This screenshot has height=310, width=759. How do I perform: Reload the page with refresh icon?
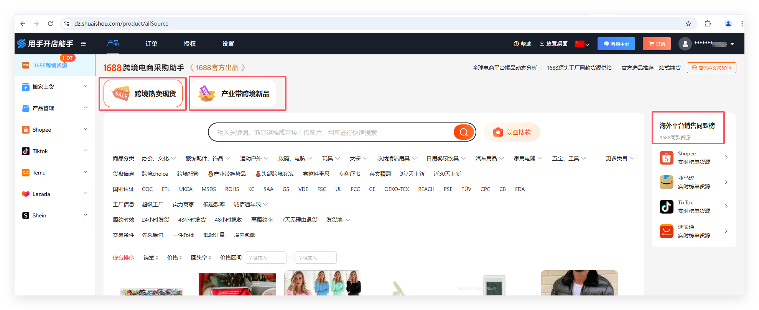[50, 24]
